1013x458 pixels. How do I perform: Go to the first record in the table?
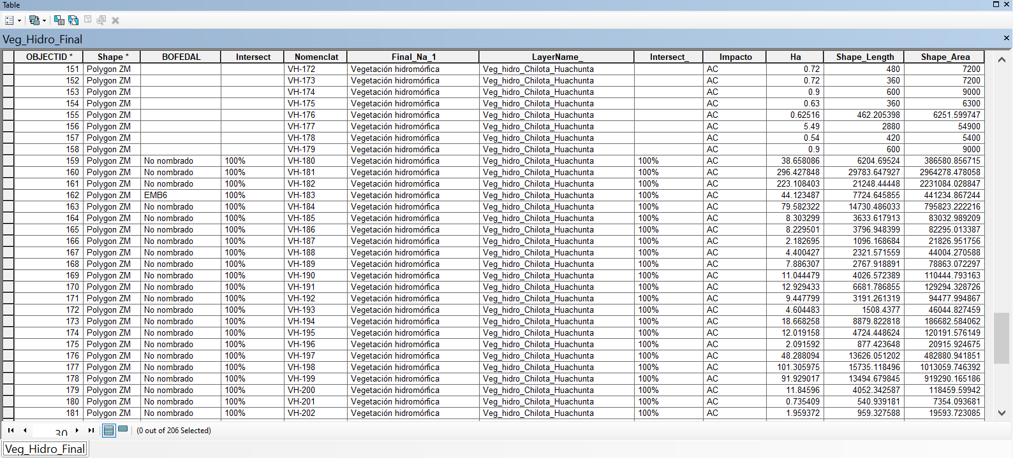click(x=11, y=431)
